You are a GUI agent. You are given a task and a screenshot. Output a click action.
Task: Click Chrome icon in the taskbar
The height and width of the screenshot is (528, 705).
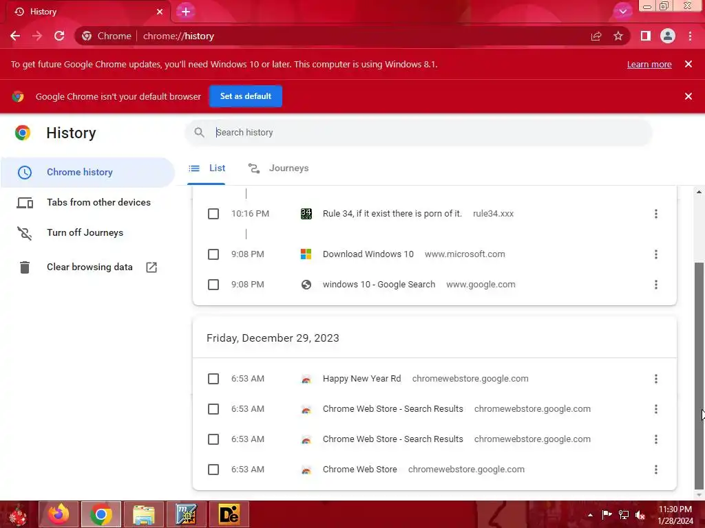tap(101, 514)
